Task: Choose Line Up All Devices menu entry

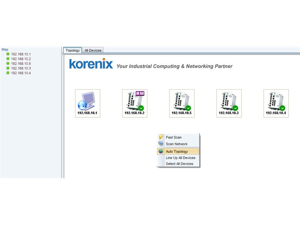Action: click(178, 158)
